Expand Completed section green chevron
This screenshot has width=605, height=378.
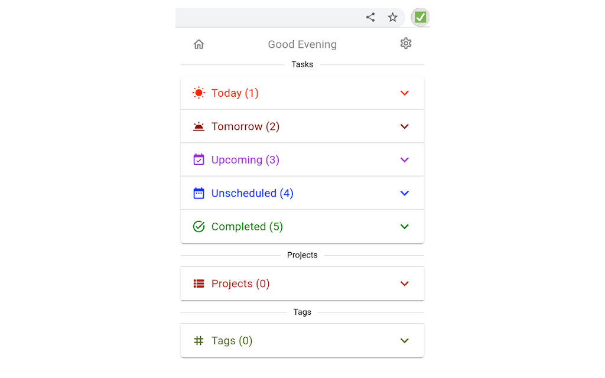point(404,226)
